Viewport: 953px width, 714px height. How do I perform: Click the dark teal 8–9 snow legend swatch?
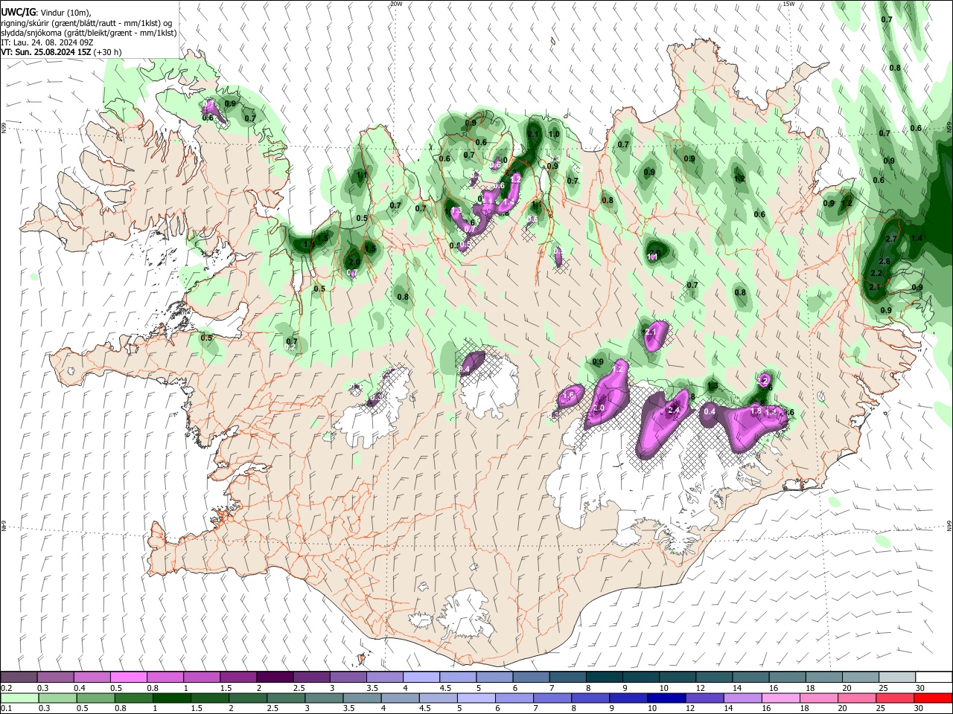pos(605,678)
